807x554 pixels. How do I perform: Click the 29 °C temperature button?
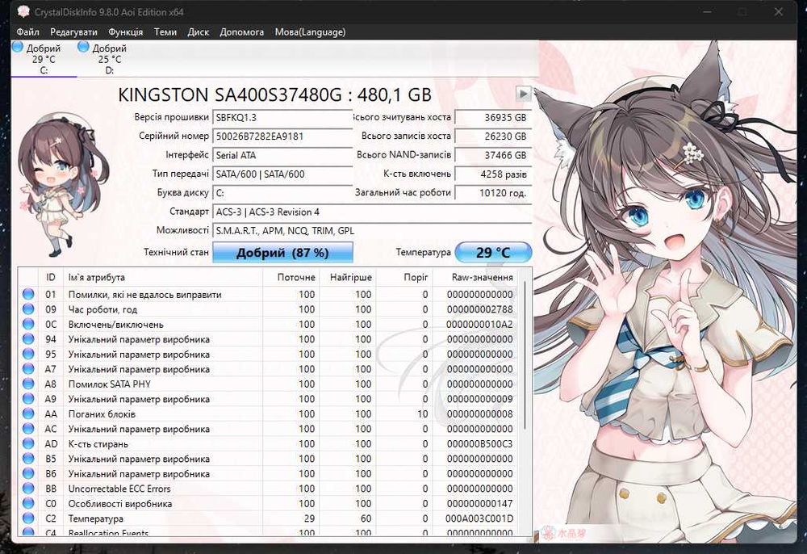coord(493,252)
